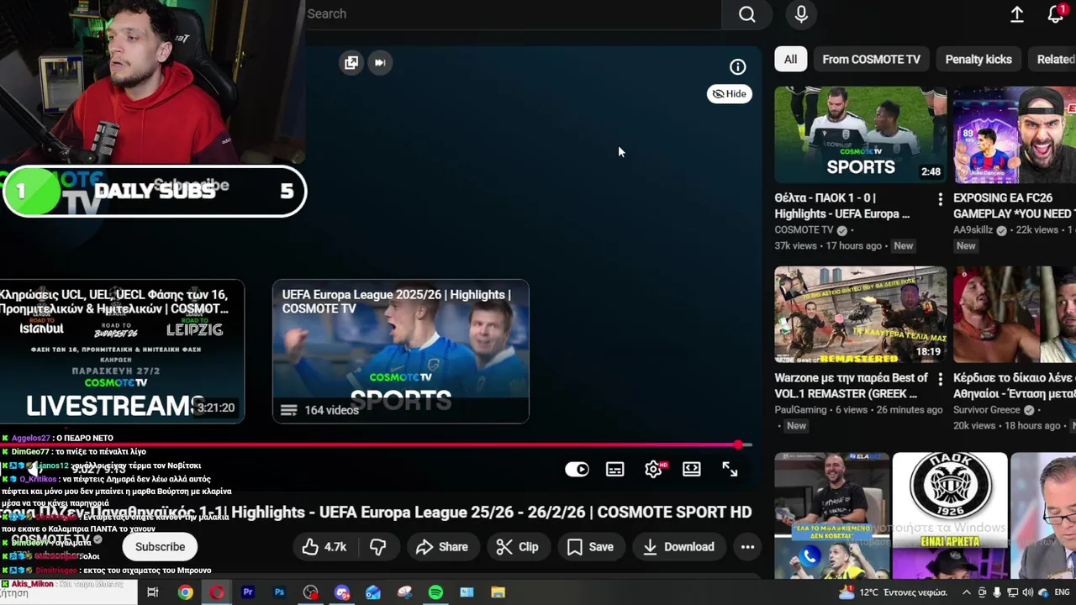Show hidden system tray icons
The width and height of the screenshot is (1076, 605).
click(967, 592)
